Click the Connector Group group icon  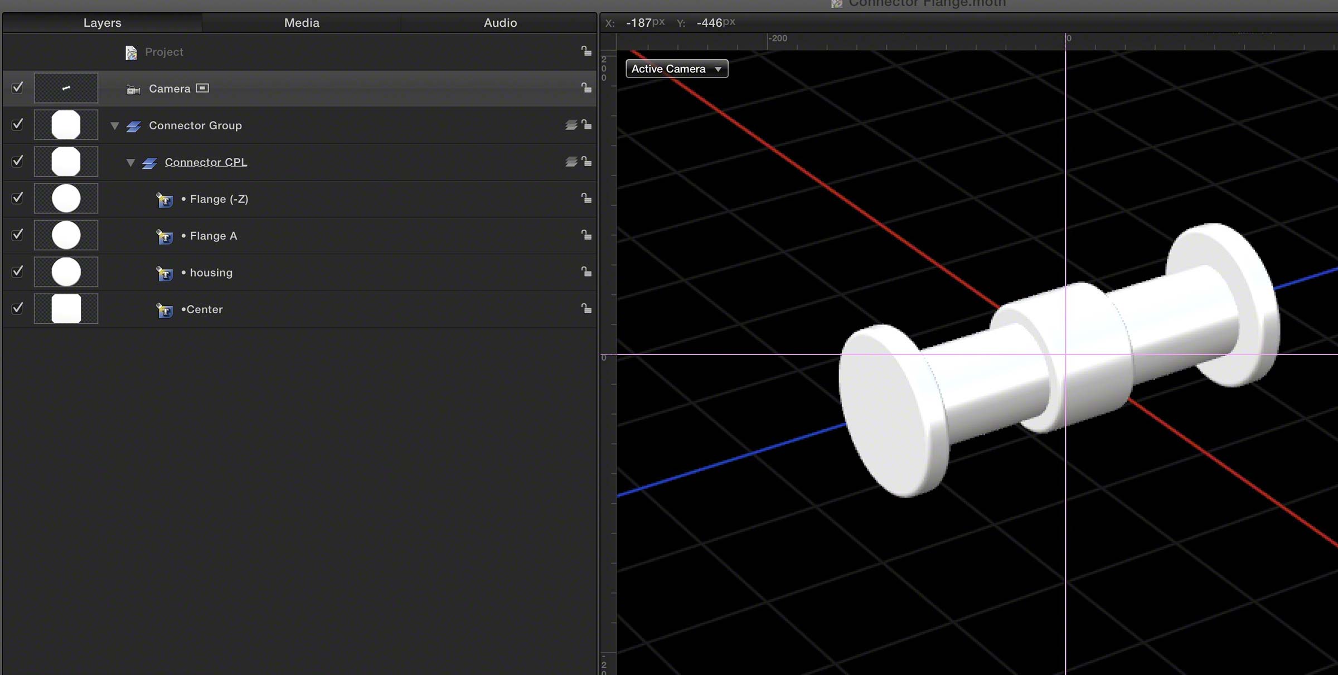[133, 127]
